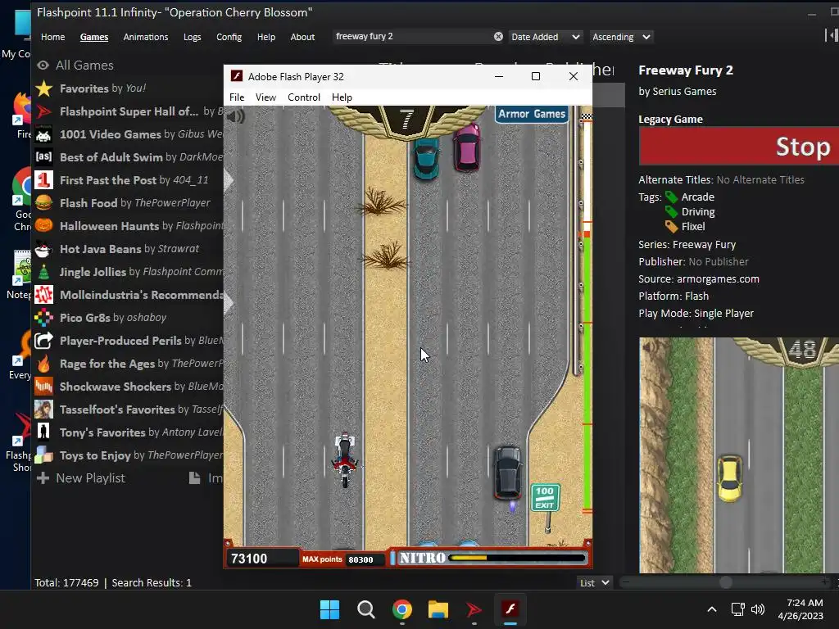Click the Jingle Jollies tree icon
The height and width of the screenshot is (629, 839).
44,272
